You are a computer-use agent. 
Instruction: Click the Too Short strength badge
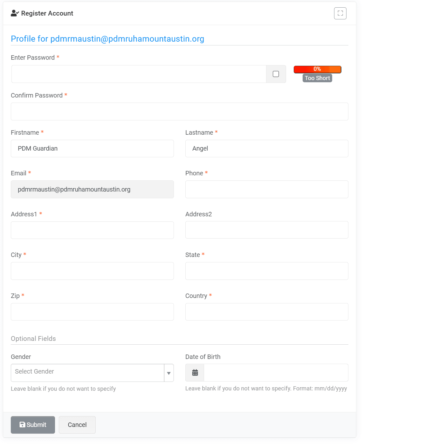point(317,78)
